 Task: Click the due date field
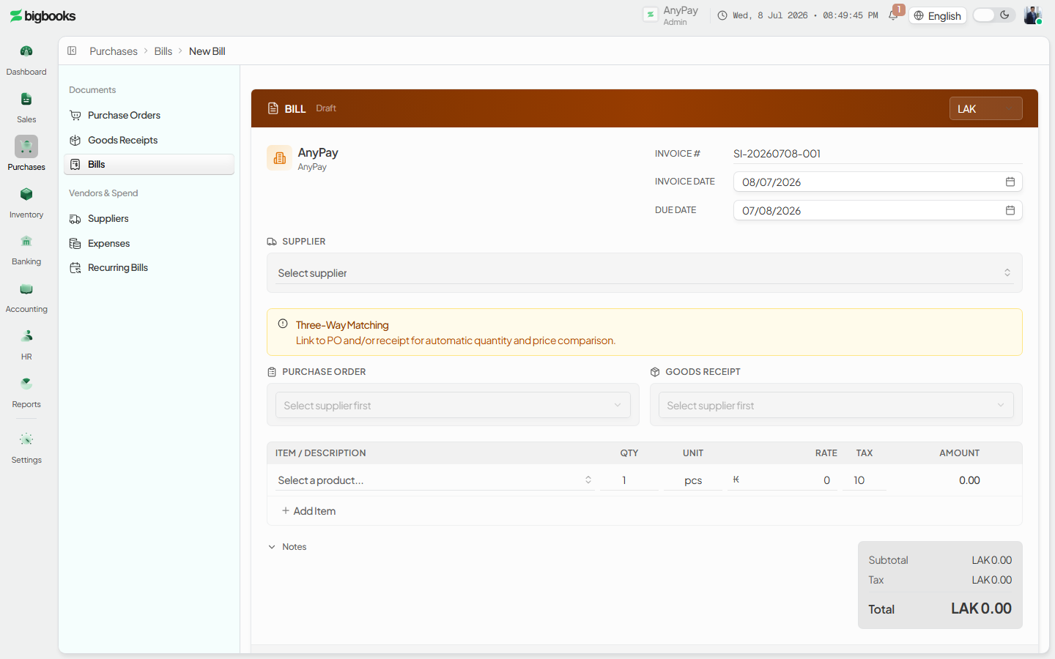(x=878, y=210)
